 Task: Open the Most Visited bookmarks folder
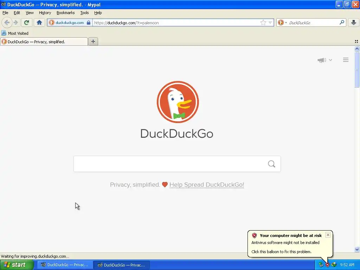pyautogui.click(x=15, y=33)
